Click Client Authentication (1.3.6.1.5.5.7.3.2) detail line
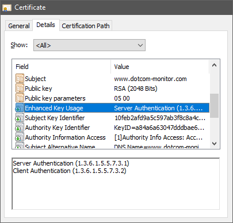233x223 pixels. [x=70, y=171]
